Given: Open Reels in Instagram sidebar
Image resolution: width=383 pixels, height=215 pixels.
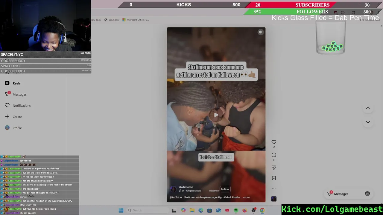Looking at the screenshot, I should pyautogui.click(x=13, y=83).
